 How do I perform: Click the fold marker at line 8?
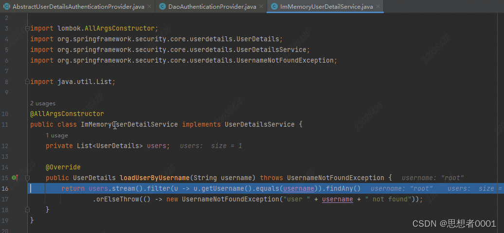[x=27, y=82]
